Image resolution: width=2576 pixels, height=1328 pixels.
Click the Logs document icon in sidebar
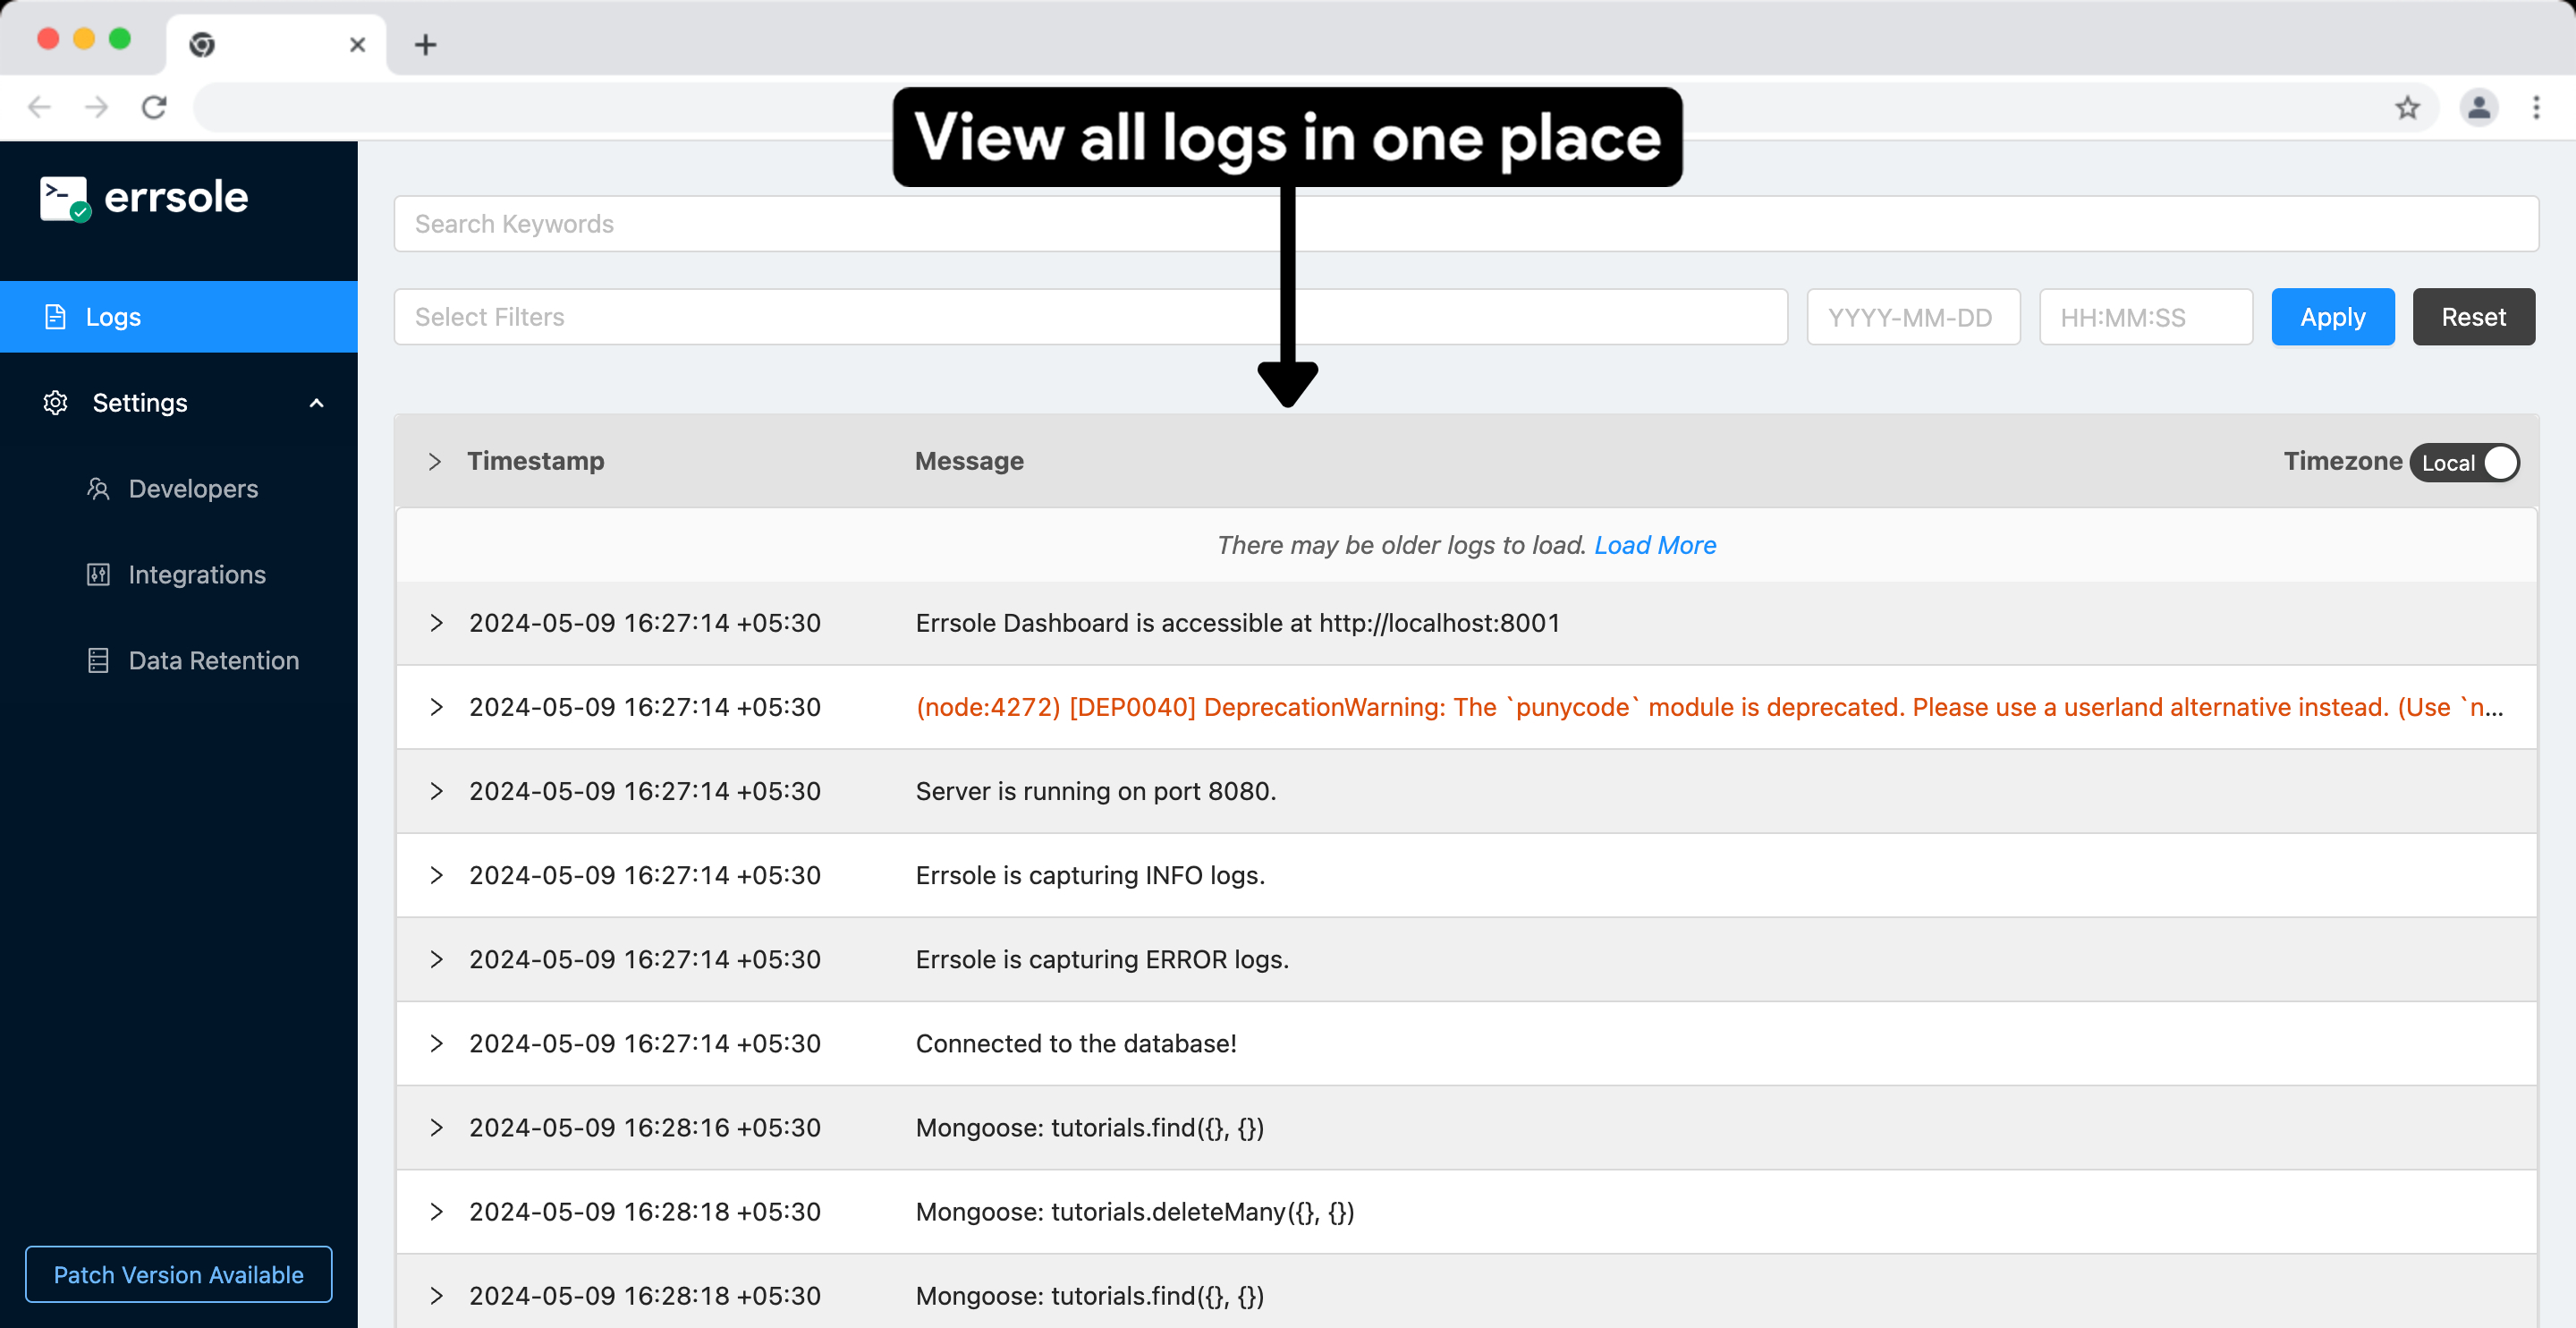click(56, 318)
